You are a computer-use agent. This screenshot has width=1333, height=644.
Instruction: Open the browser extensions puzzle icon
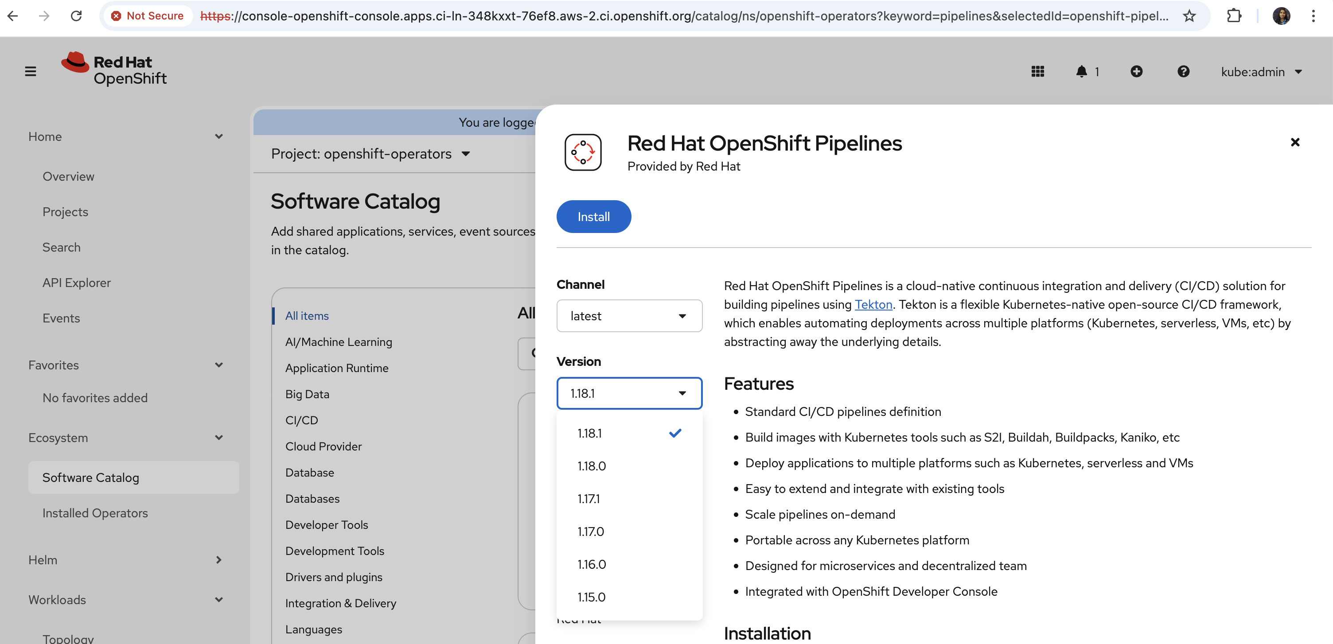[x=1234, y=16]
